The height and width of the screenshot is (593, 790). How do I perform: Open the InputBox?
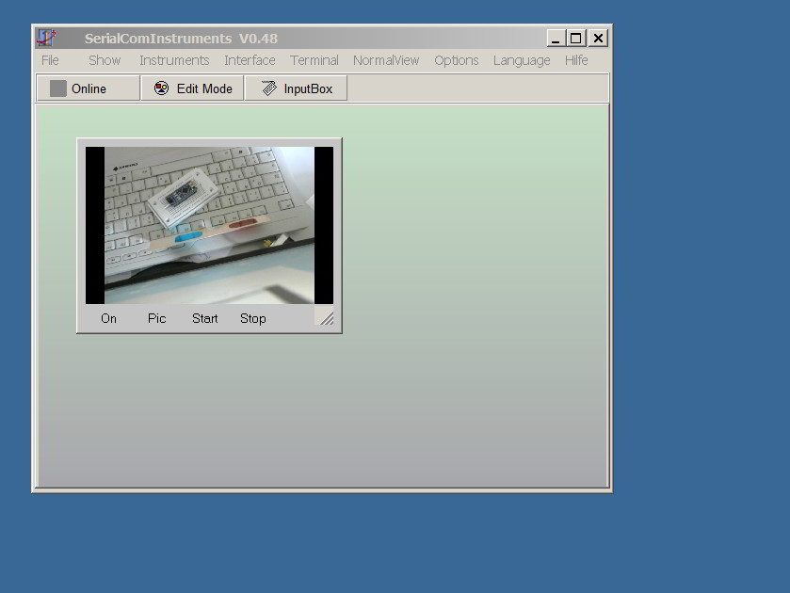point(296,88)
